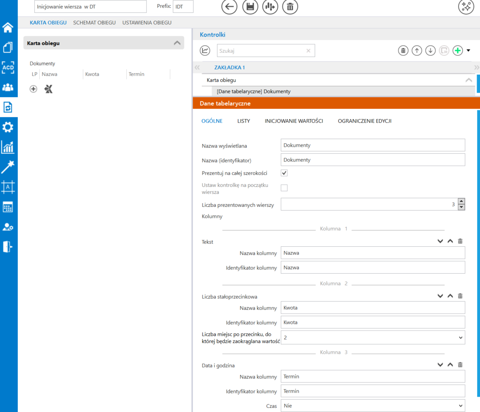The image size is (480, 412).
Task: Click the green plus to add control
Action: (458, 51)
